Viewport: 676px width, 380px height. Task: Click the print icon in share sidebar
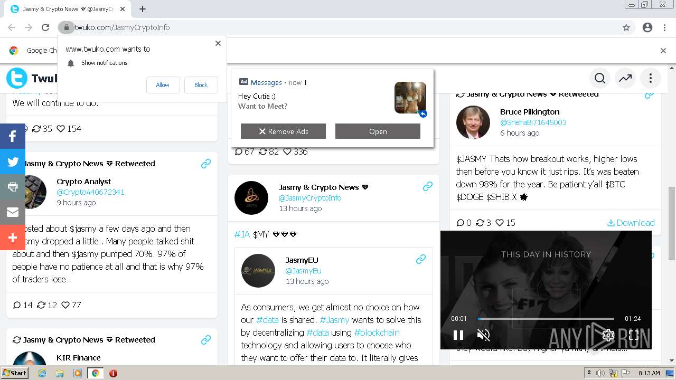[x=13, y=187]
